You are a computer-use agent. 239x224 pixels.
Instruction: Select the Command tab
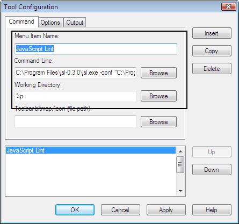pos(21,21)
